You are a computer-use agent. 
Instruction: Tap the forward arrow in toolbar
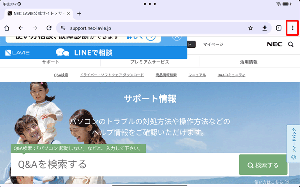35,28
